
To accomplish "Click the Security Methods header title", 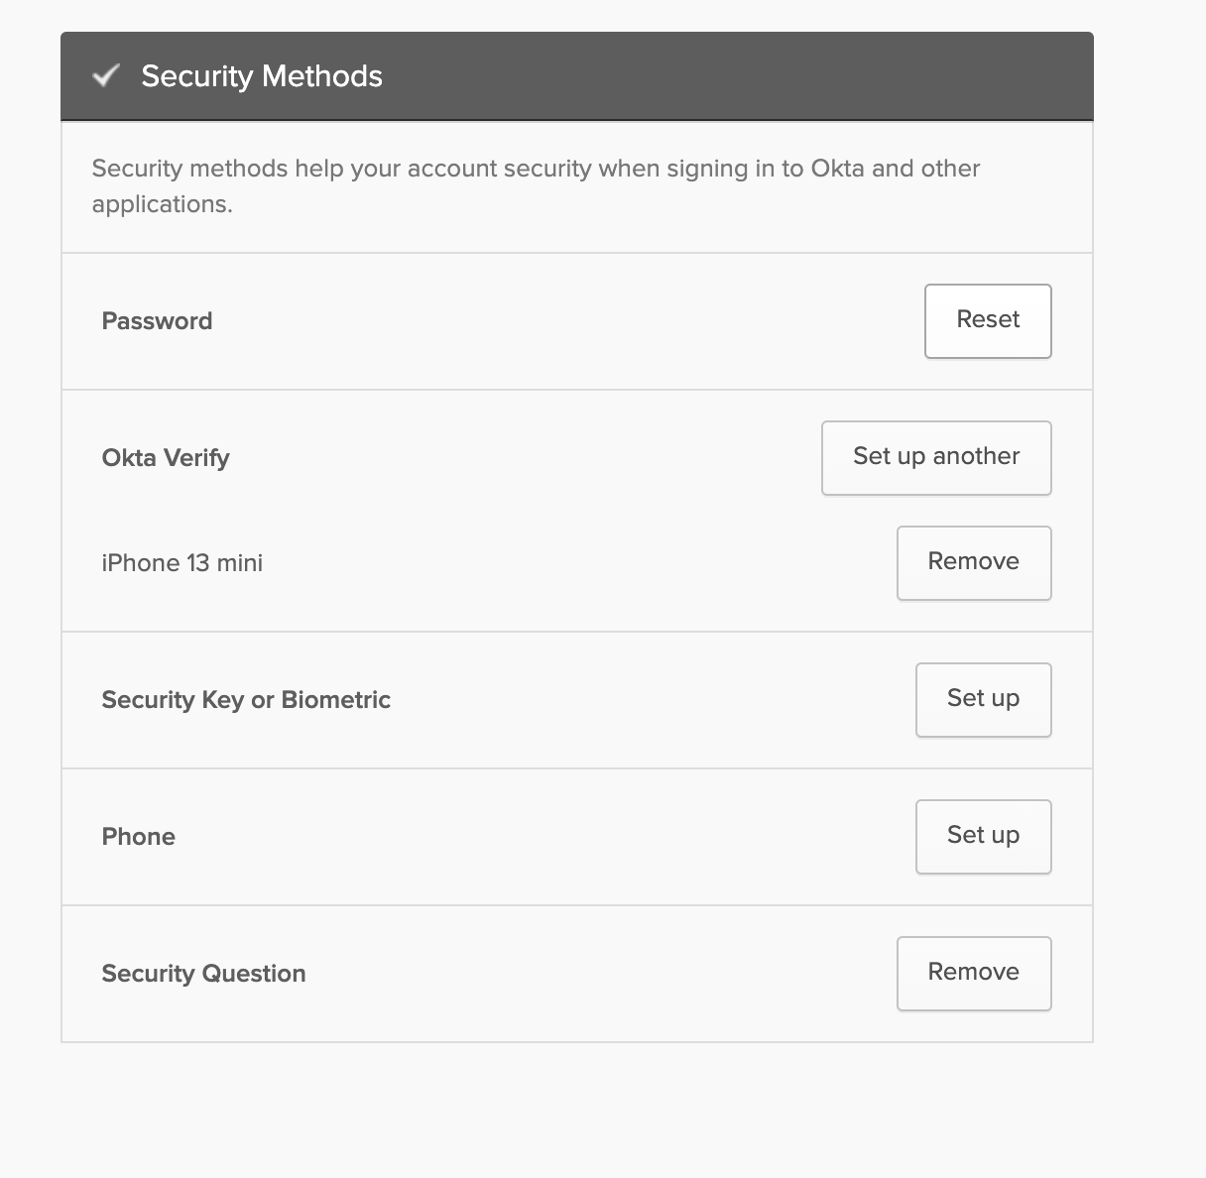I will tap(262, 76).
